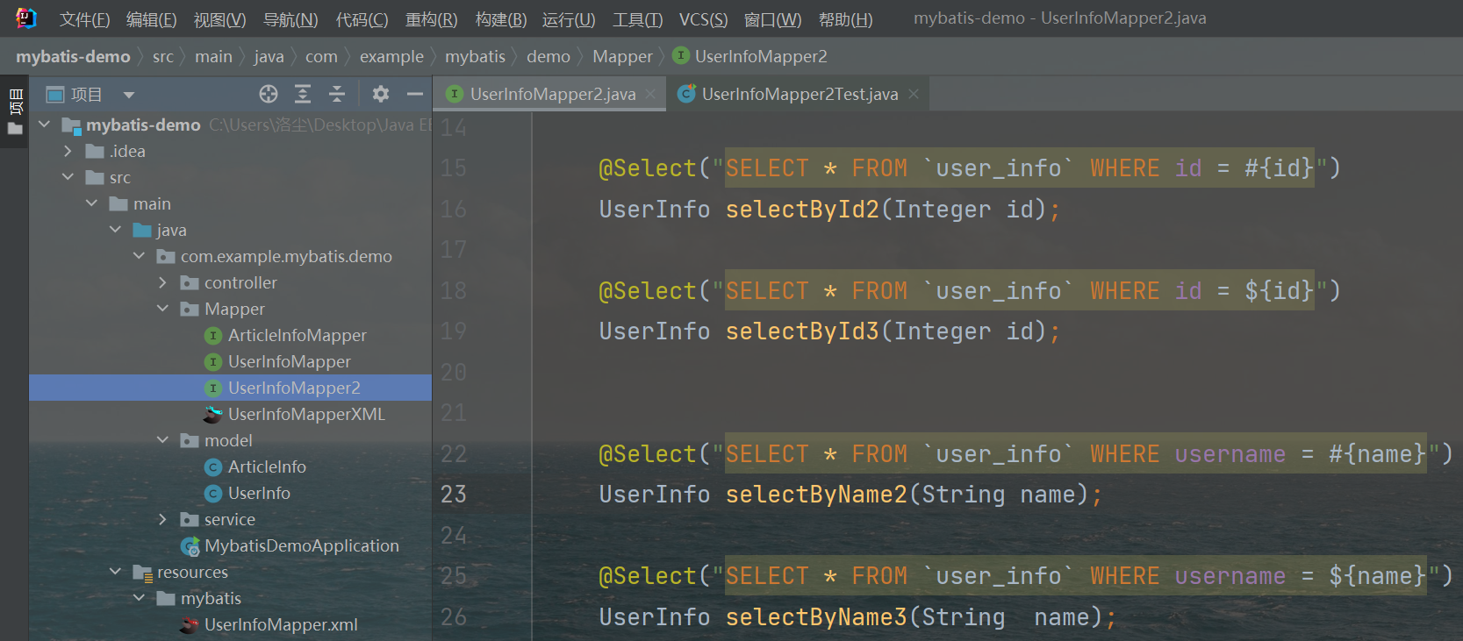Click the controller package folder icon
This screenshot has width=1463, height=641.
tap(189, 282)
